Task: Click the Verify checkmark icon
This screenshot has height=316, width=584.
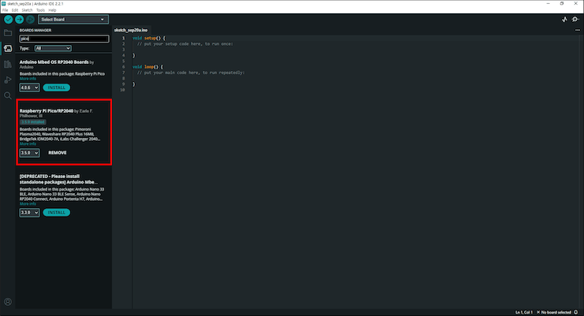Action: click(x=8, y=20)
